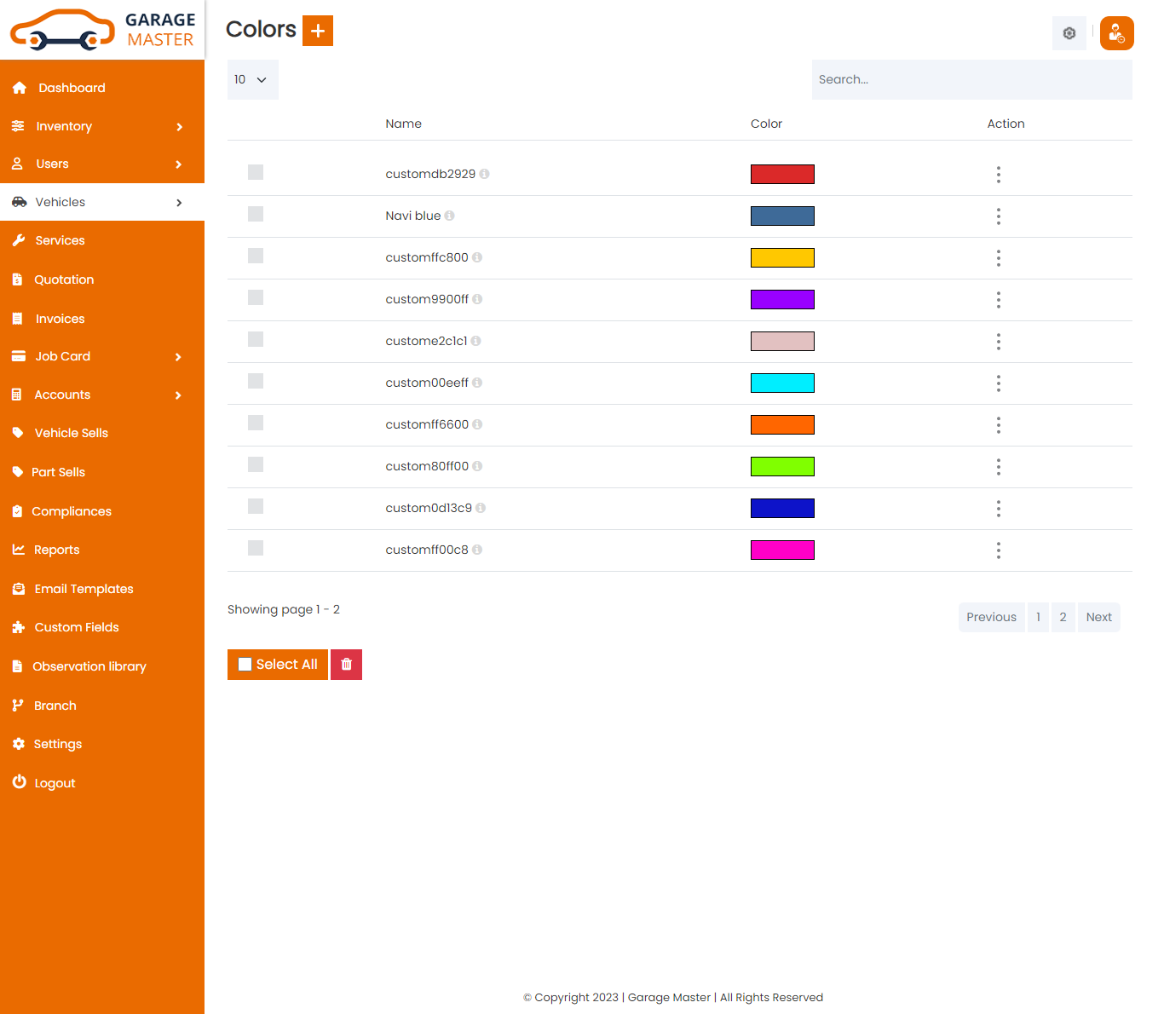Open the rows-per-page dropdown showing 10
The image size is (1164, 1014).
(x=252, y=79)
